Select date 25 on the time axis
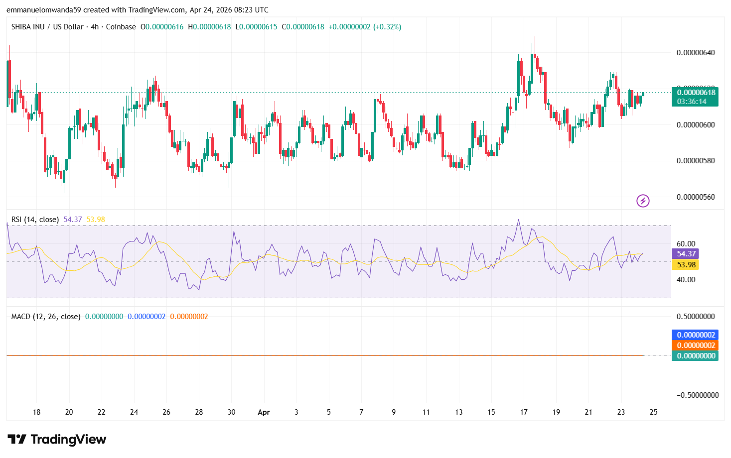 (x=653, y=412)
